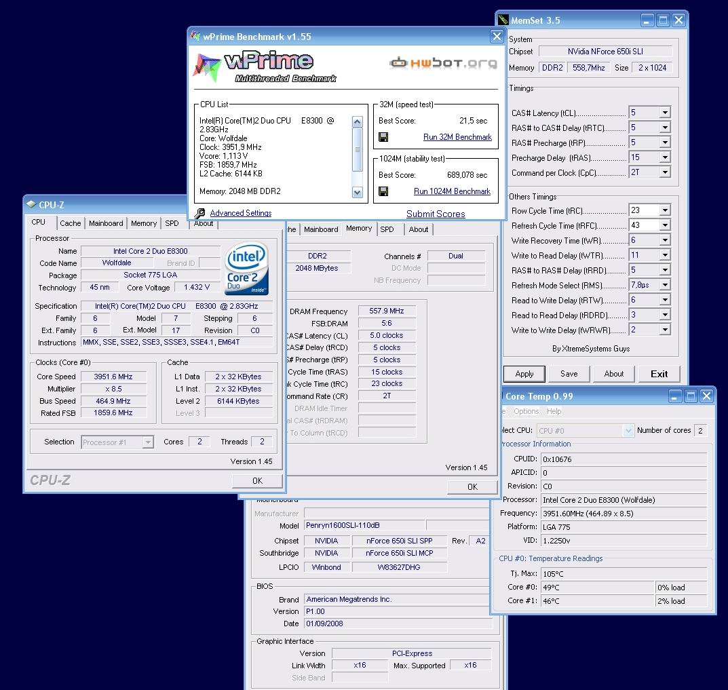Close the Core Temp window

(707, 396)
